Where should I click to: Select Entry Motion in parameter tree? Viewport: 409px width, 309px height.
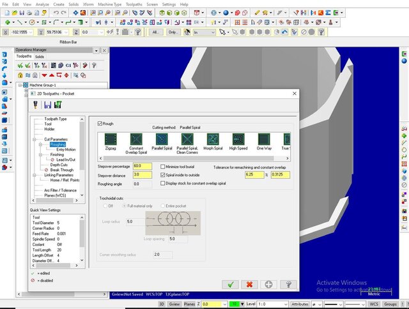point(66,149)
